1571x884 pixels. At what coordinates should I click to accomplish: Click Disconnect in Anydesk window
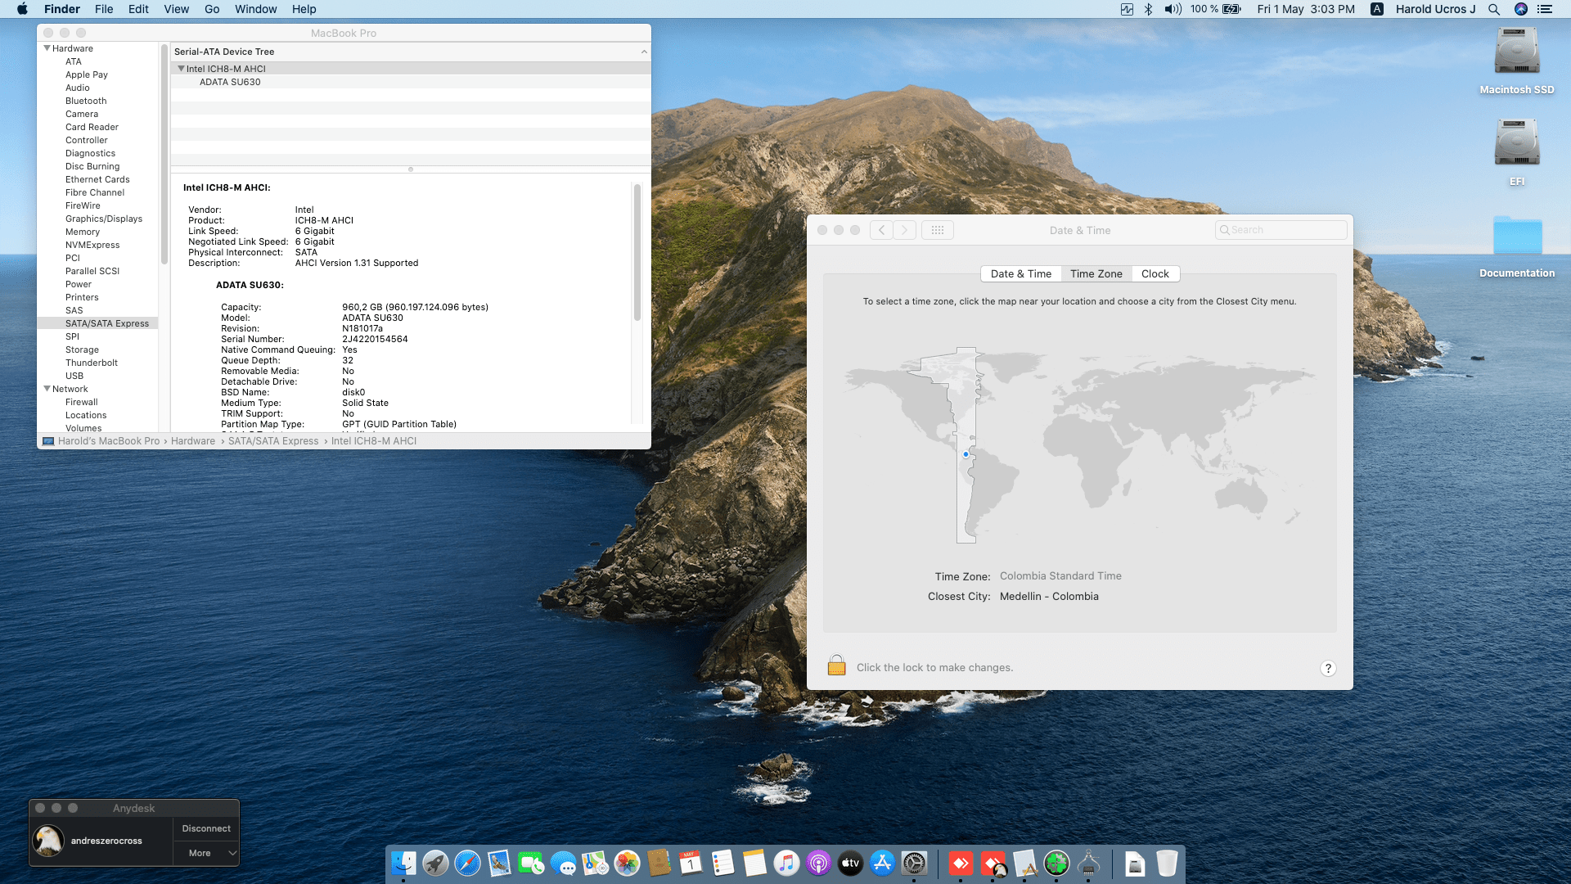tap(206, 828)
